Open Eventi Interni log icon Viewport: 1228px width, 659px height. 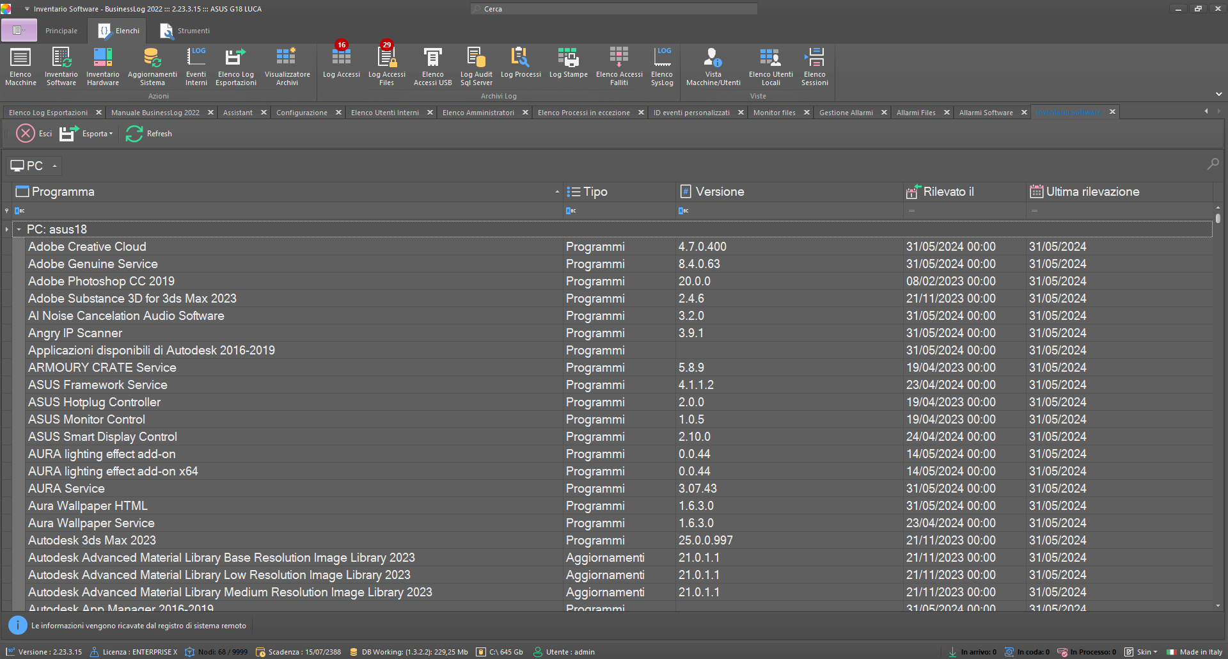point(196,67)
